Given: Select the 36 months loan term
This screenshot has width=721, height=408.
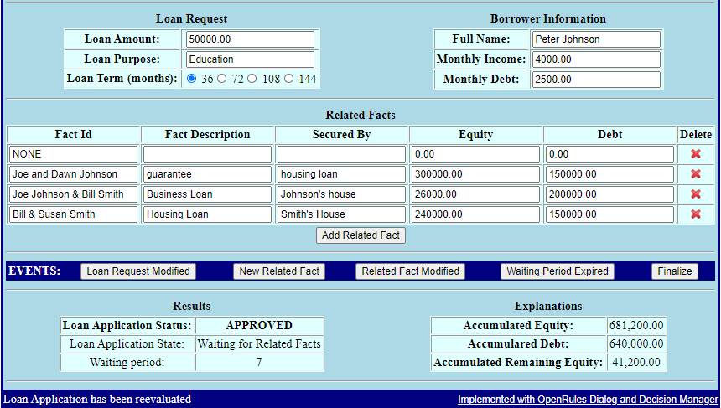Looking at the screenshot, I should click(192, 79).
